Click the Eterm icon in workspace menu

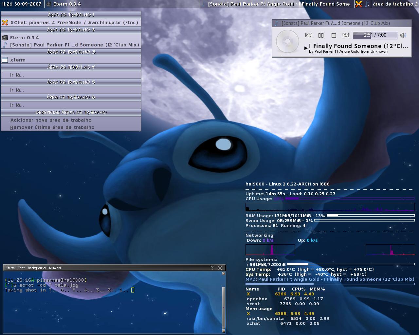(5, 38)
